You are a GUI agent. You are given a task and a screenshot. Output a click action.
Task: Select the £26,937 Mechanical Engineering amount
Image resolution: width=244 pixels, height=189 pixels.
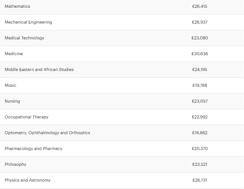pyautogui.click(x=200, y=22)
